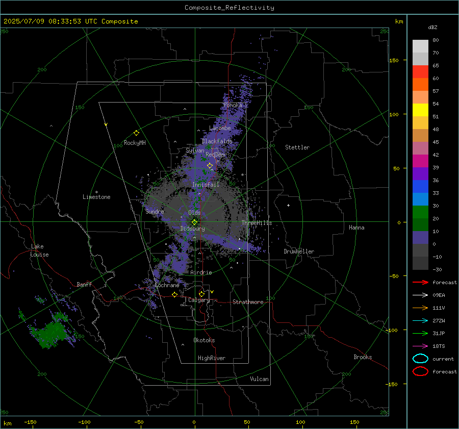Click the dBZ legend heading

coord(432,27)
